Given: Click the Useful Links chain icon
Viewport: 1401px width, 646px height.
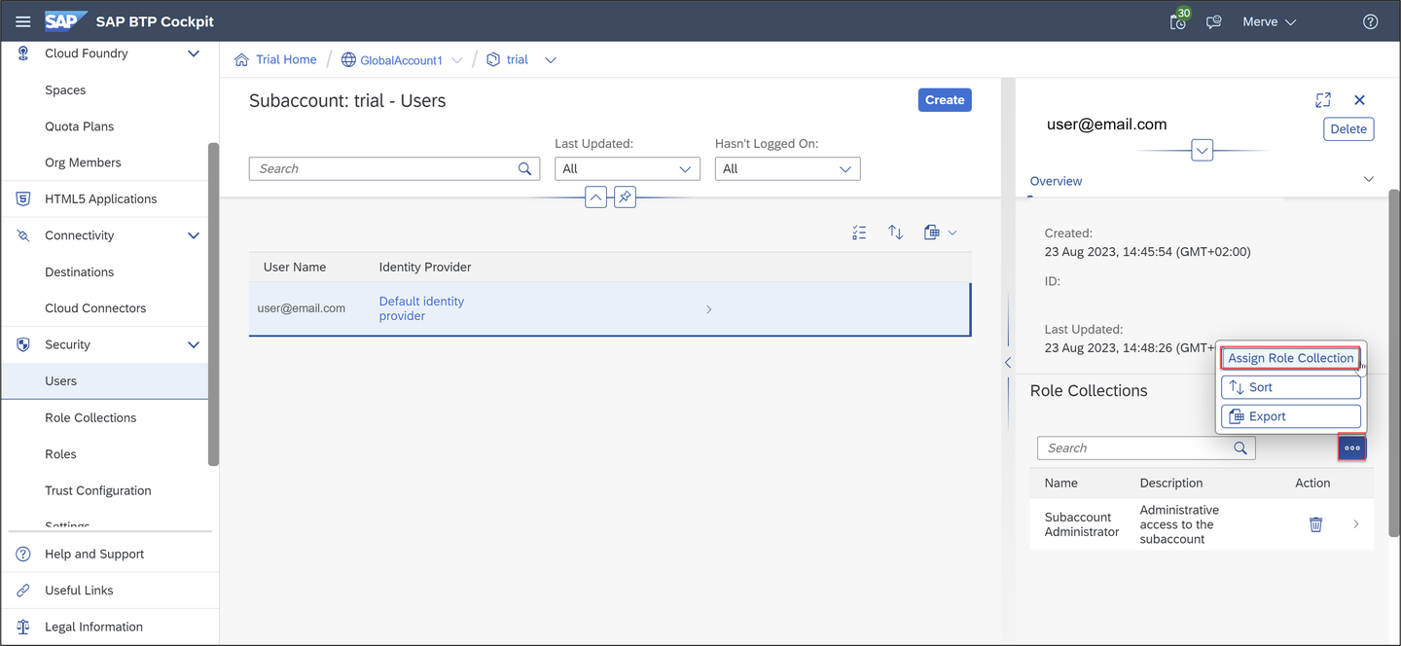Looking at the screenshot, I should click(23, 591).
